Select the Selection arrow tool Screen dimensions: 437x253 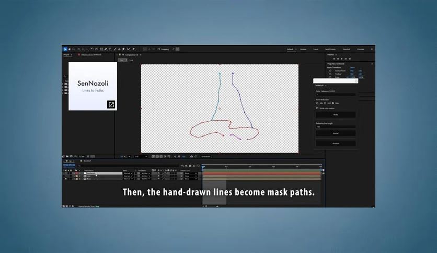(x=65, y=49)
